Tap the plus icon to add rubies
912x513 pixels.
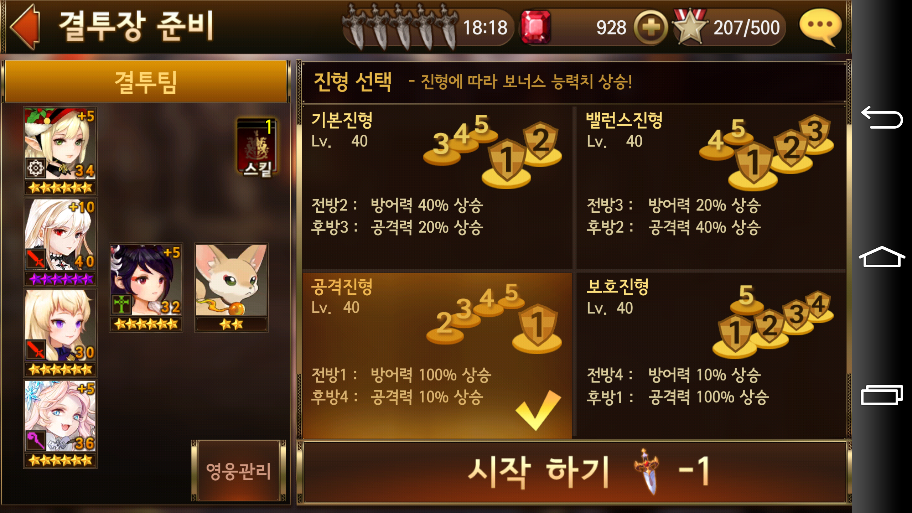pyautogui.click(x=651, y=27)
